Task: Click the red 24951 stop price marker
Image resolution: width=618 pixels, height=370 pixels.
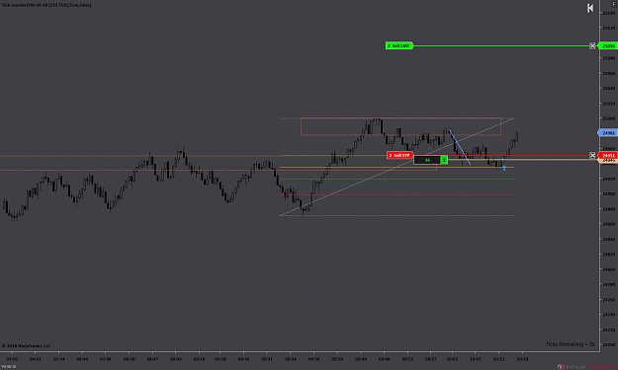Action: pyautogui.click(x=608, y=155)
